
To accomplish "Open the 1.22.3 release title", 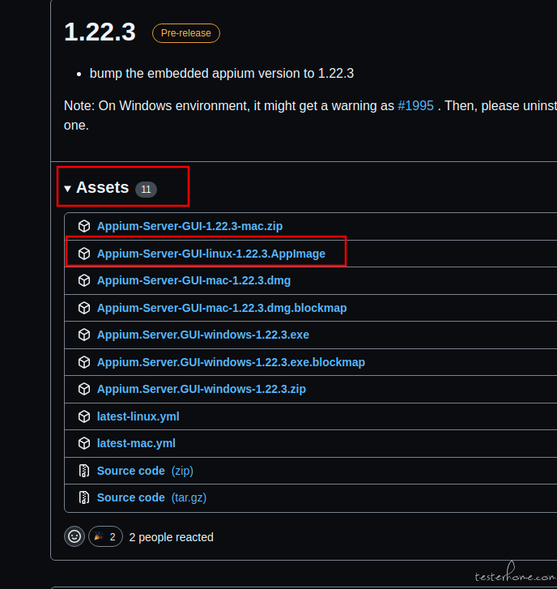I will 100,32.
